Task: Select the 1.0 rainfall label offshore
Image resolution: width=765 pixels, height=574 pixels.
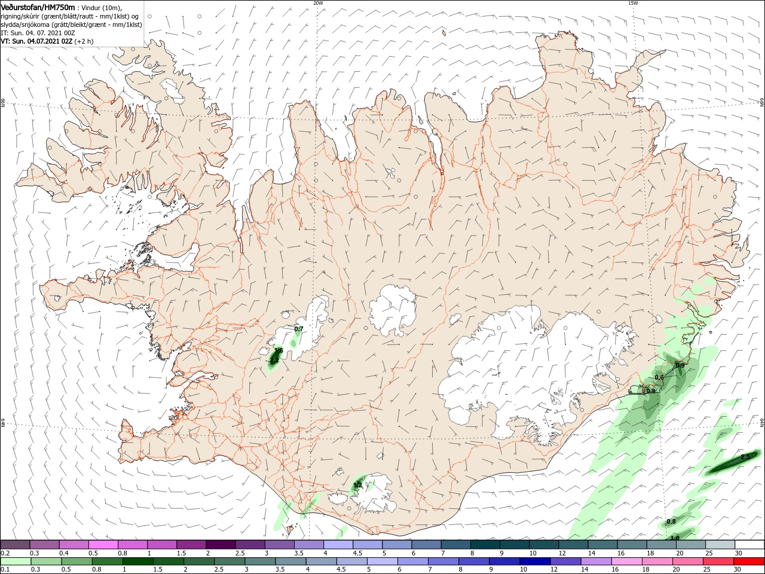Action: coord(675,538)
